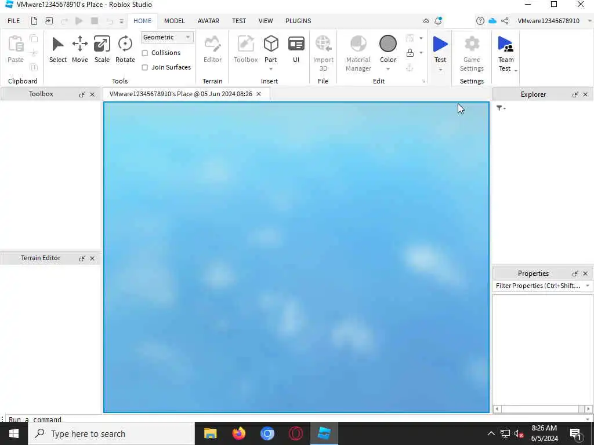Switch to the PLUGINS tab
This screenshot has height=445, width=594.
coord(298,21)
